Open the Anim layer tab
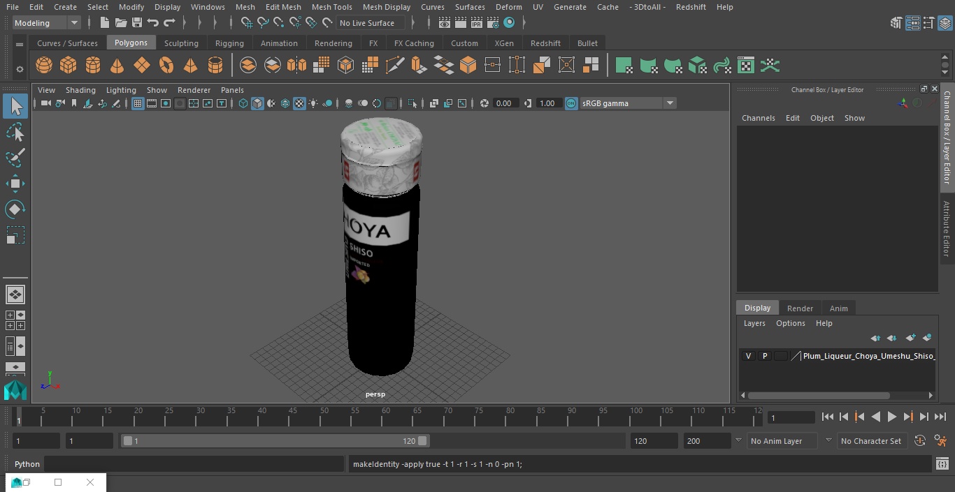 (838, 308)
